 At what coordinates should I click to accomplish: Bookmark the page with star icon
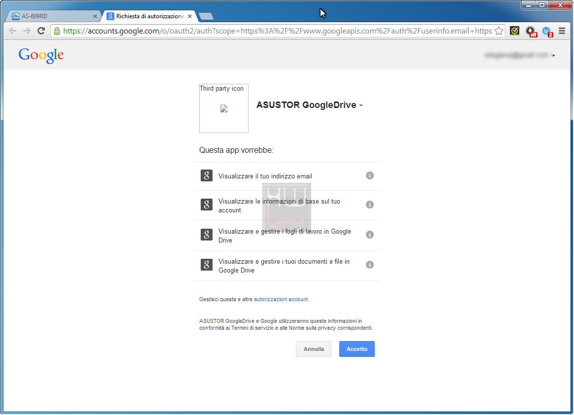pos(499,31)
